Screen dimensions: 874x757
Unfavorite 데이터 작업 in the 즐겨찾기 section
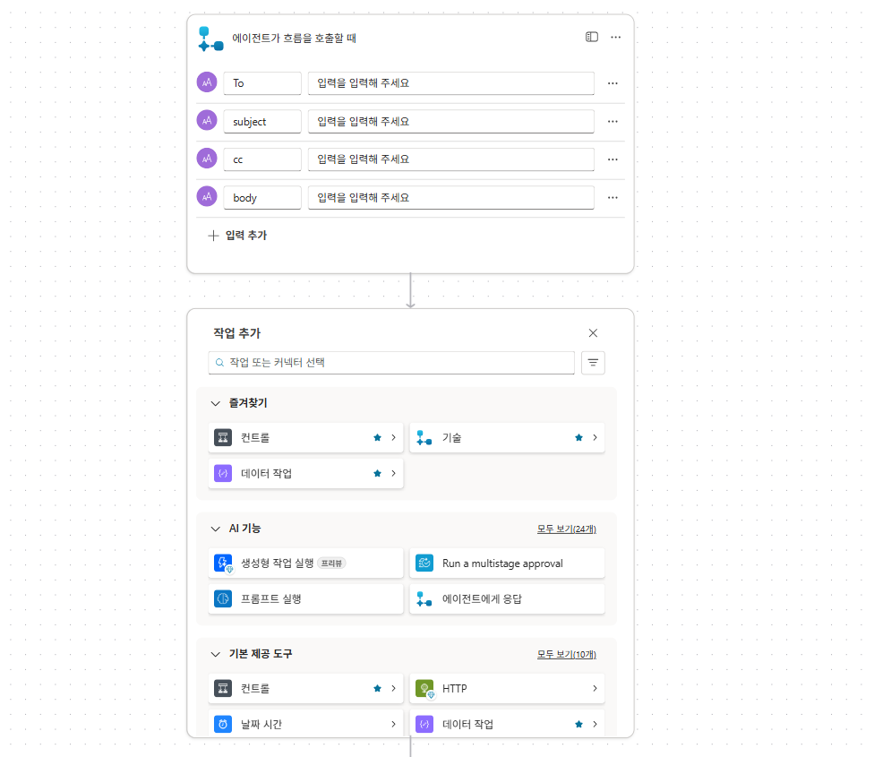click(377, 473)
